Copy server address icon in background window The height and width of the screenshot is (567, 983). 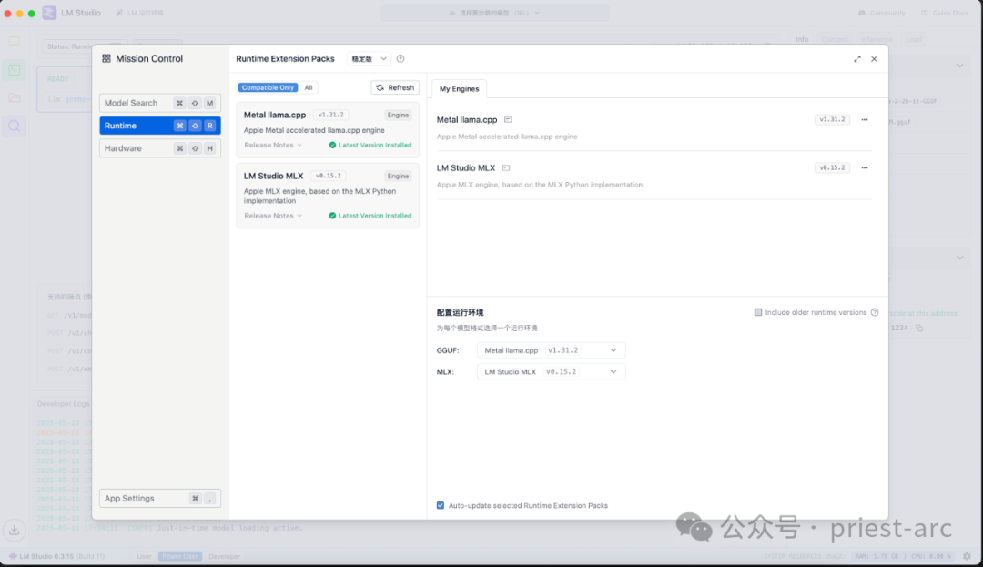click(919, 328)
